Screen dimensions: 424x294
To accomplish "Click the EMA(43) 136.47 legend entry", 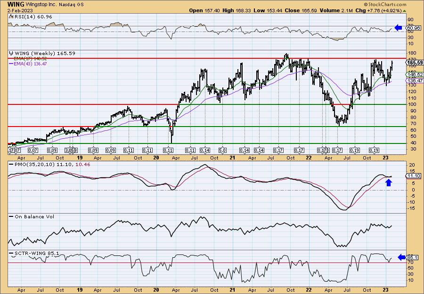I will tap(28, 64).
